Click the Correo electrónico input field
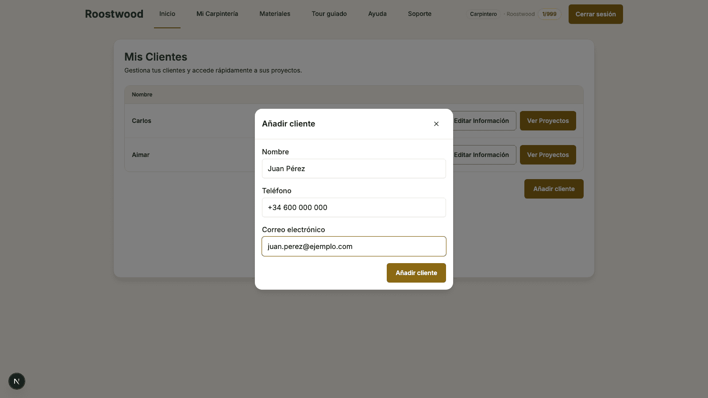The image size is (708, 398). (354, 246)
